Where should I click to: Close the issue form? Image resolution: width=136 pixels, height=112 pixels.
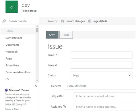click(x=66, y=35)
